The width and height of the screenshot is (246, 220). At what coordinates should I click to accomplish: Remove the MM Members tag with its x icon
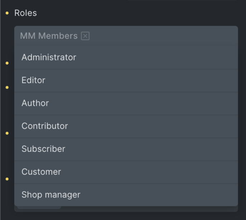point(85,36)
